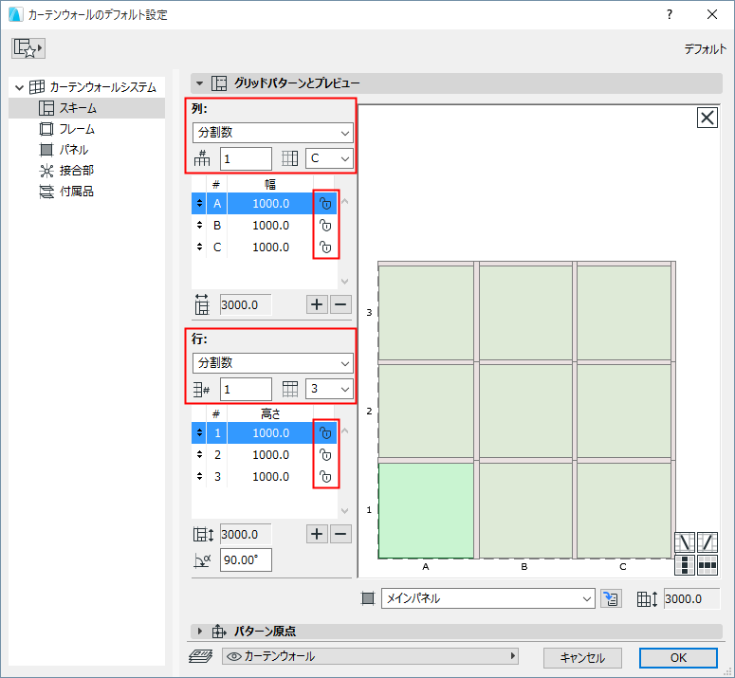Open the row number 3 dropdown
The width and height of the screenshot is (735, 678).
329,389
